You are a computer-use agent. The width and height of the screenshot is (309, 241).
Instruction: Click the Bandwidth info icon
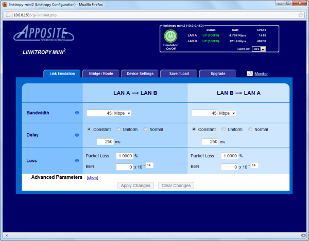pyautogui.click(x=77, y=113)
